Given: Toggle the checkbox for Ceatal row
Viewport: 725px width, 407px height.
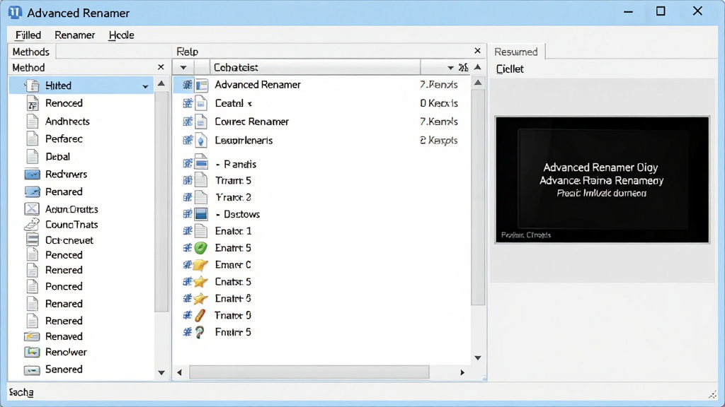Looking at the screenshot, I should pyautogui.click(x=187, y=103).
